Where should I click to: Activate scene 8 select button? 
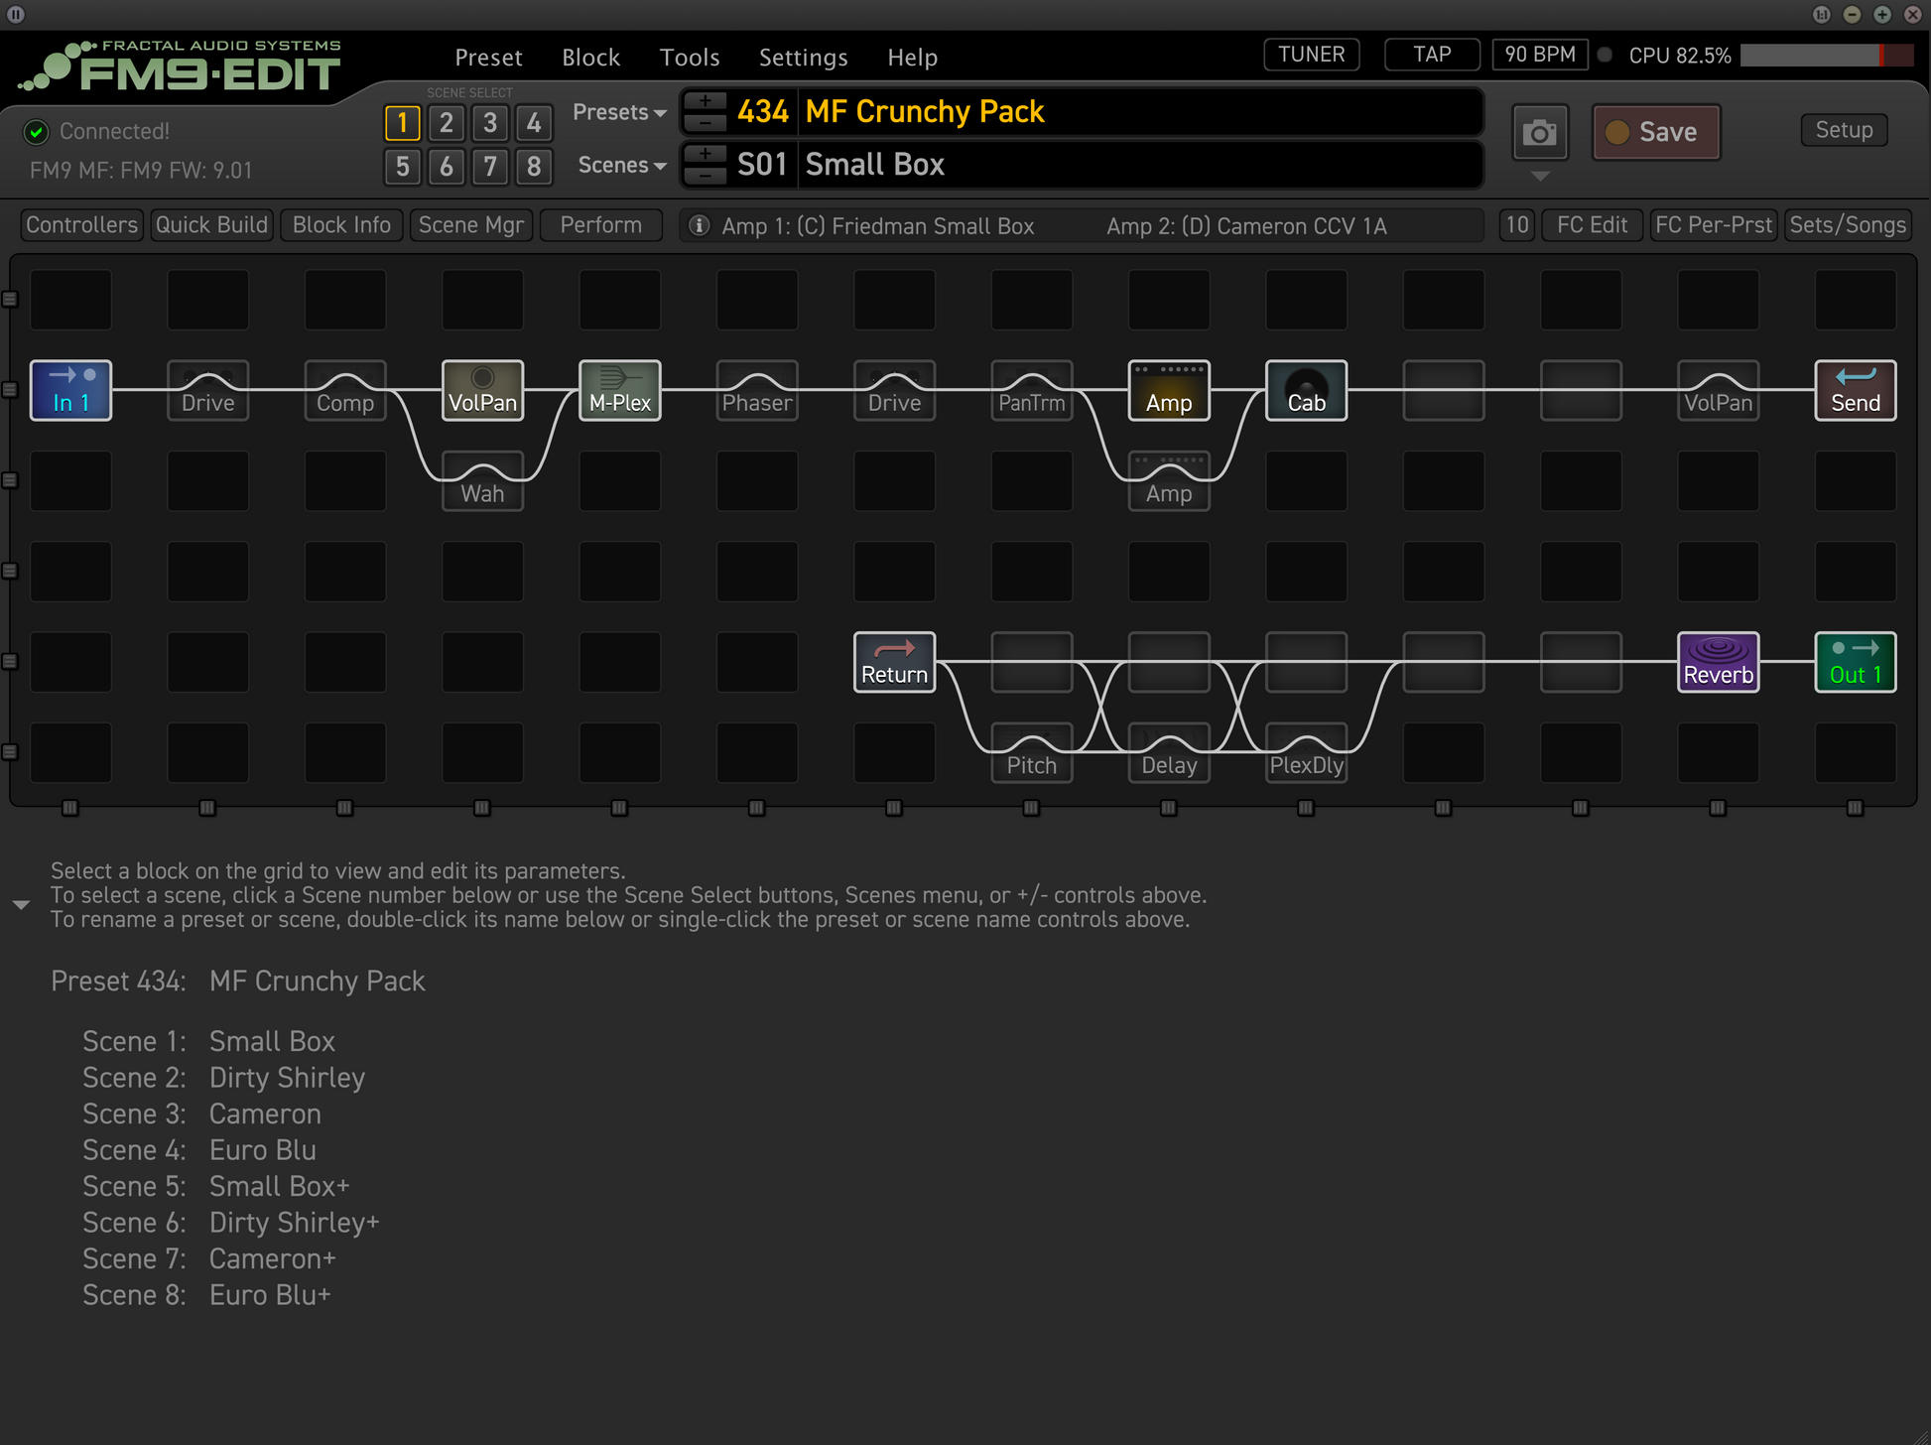(x=534, y=167)
